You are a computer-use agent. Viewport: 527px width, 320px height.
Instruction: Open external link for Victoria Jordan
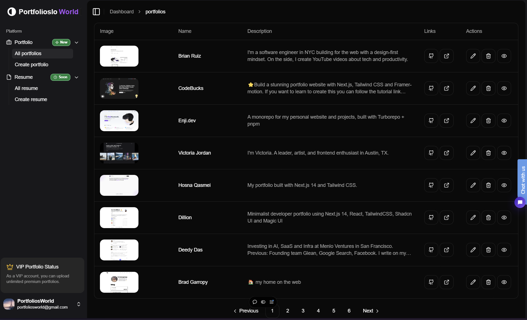(x=447, y=153)
